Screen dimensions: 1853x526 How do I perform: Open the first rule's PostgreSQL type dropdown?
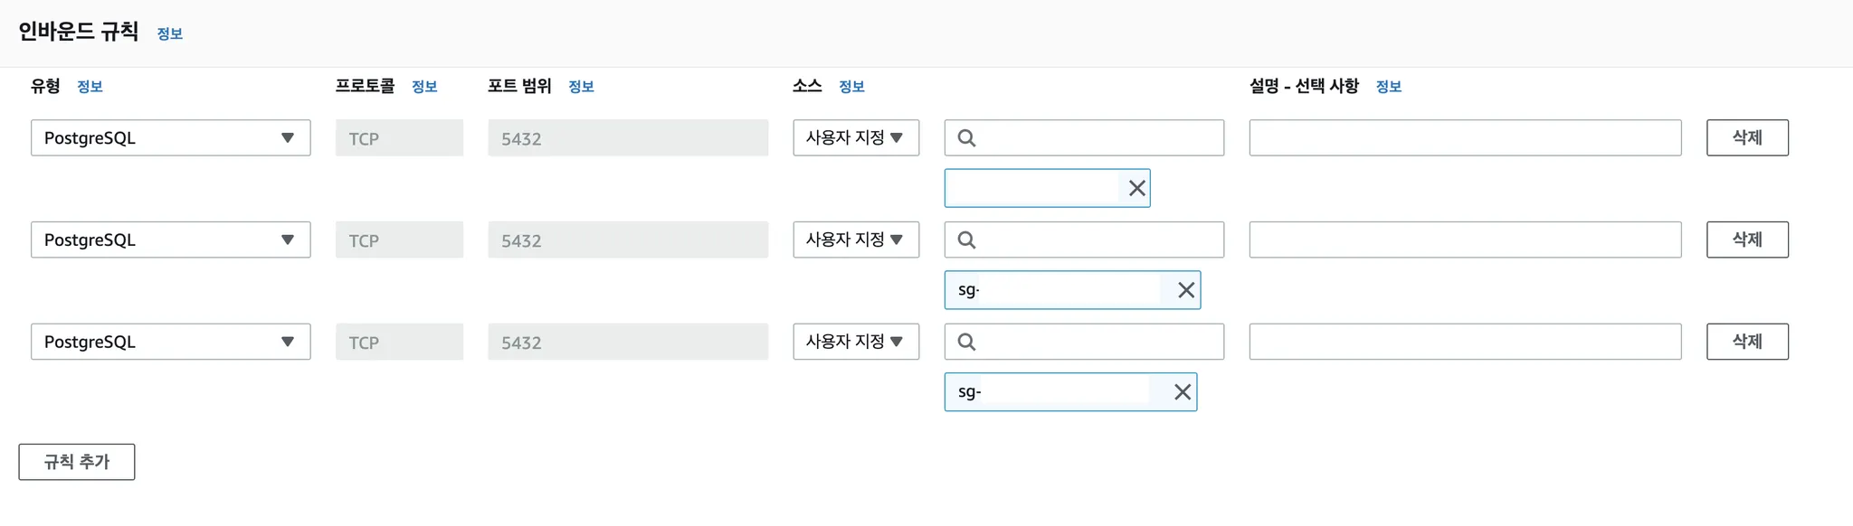[x=170, y=138]
